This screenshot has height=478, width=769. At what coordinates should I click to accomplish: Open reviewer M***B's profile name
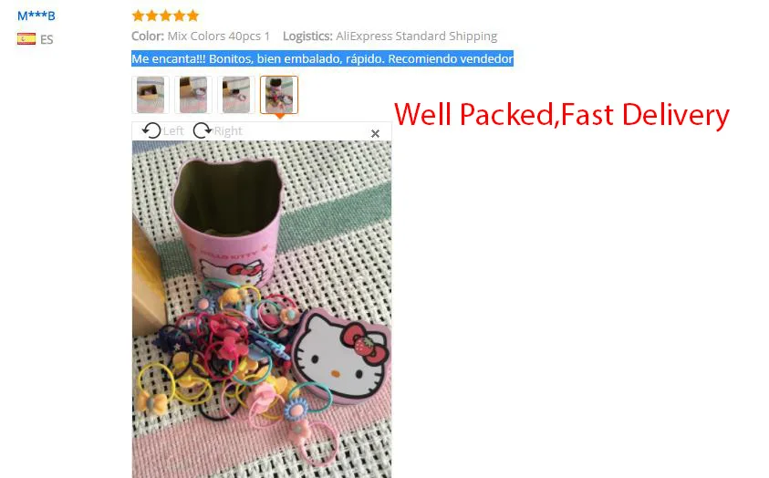pyautogui.click(x=36, y=16)
